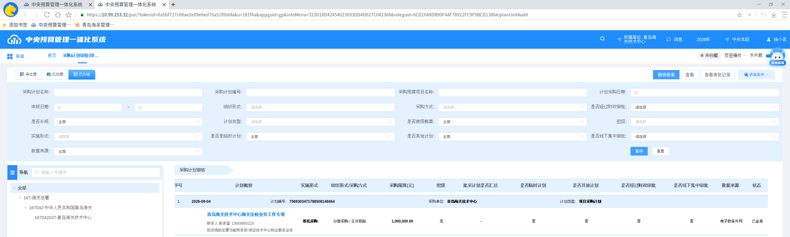Image resolution: width=790 pixels, height=237 pixels.
Task: Click the 撤销备案 button
Action: (666, 75)
